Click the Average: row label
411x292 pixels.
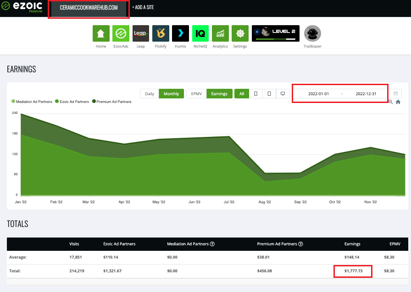[18, 257]
